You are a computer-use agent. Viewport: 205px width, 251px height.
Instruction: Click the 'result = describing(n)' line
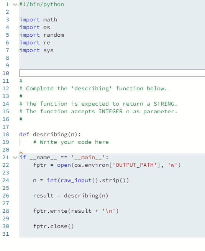click(71, 196)
